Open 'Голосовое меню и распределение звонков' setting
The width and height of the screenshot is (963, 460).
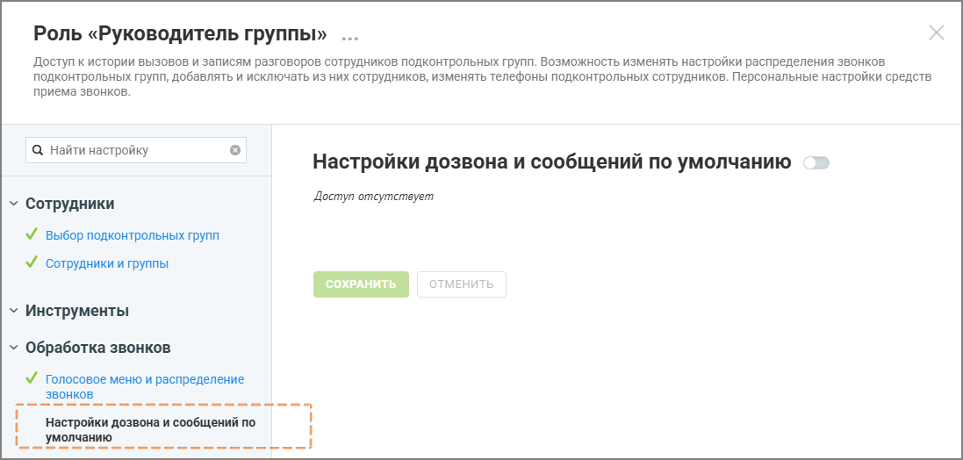145,386
